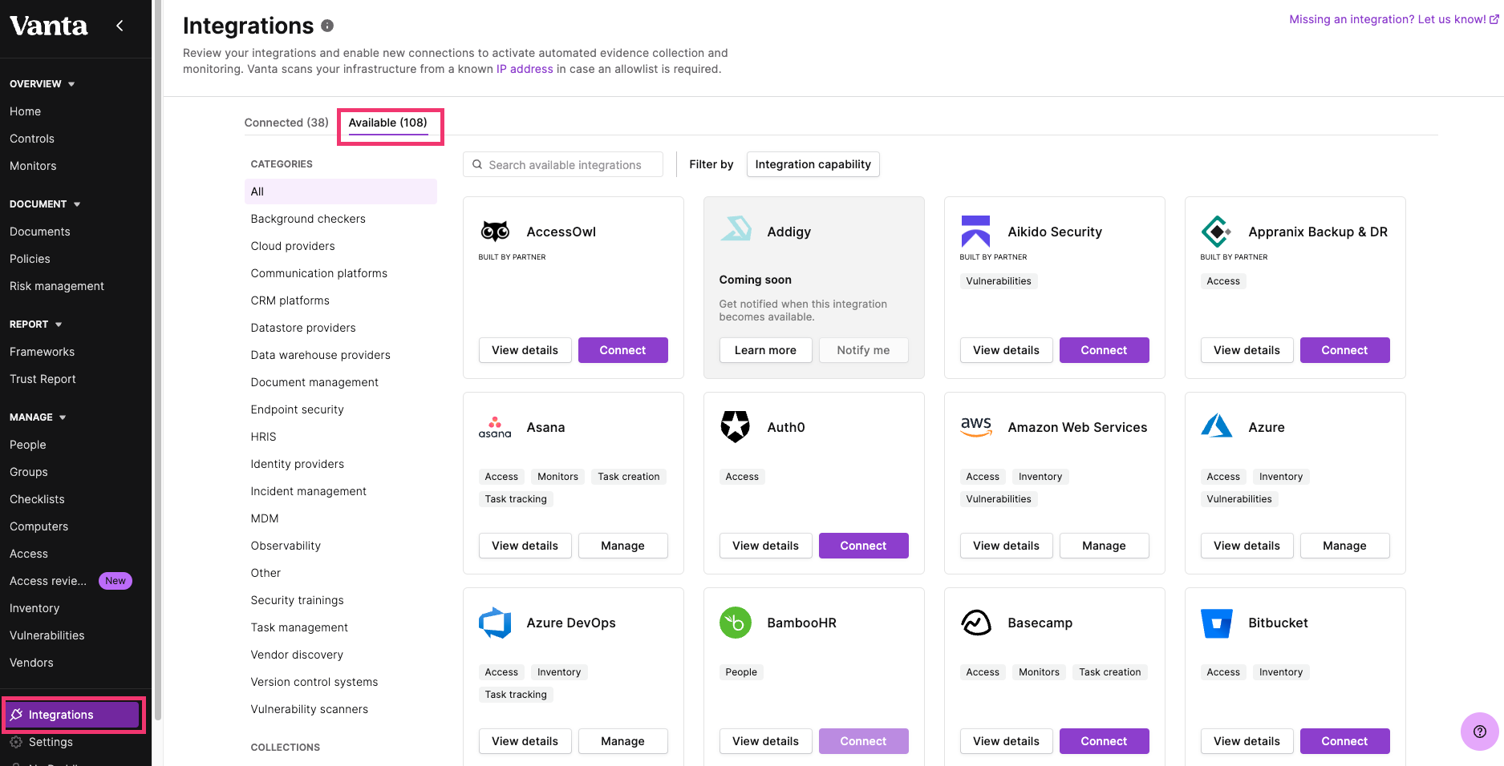
Task: Open Trust Report in the sidebar
Action: pos(43,379)
